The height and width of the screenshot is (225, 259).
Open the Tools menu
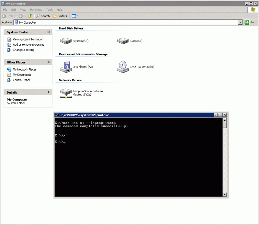coord(49,10)
